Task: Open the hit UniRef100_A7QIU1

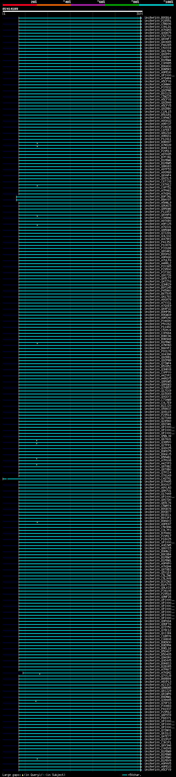Action: [x=158, y=227]
